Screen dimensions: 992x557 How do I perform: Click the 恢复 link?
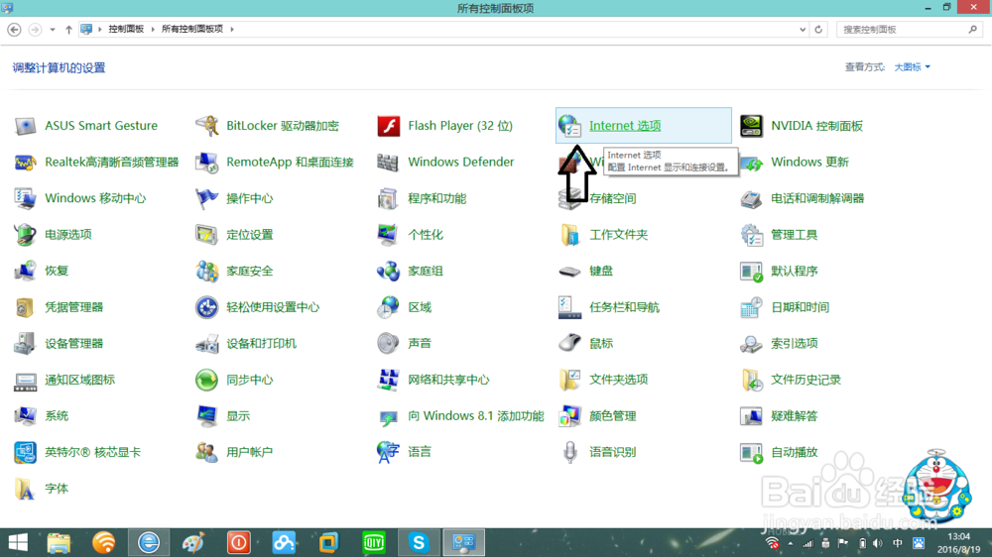pyautogui.click(x=57, y=271)
